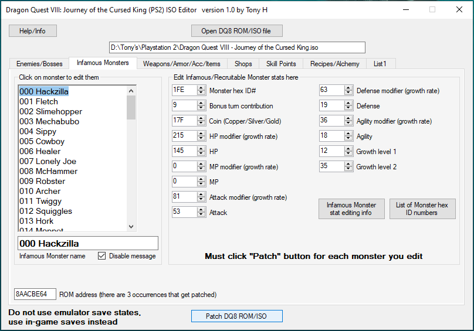Screen dimensions: 474x331
Task: Toggle the Disable message checkbox
Action: point(101,256)
